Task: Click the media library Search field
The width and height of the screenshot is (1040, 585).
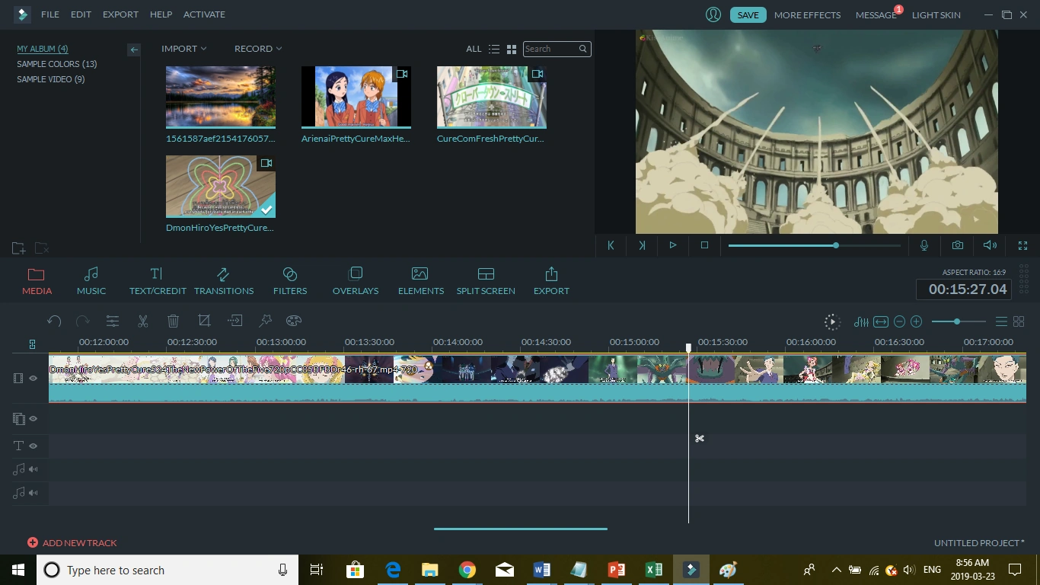Action: [557, 49]
